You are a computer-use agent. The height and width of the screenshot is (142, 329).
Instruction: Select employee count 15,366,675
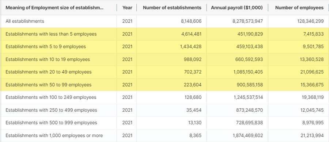312,85
